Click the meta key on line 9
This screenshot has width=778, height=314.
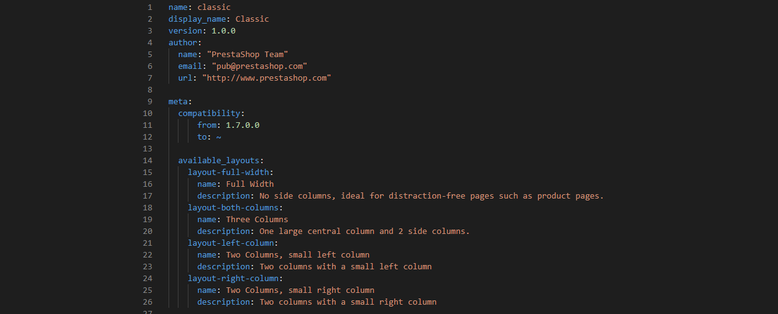(x=178, y=102)
